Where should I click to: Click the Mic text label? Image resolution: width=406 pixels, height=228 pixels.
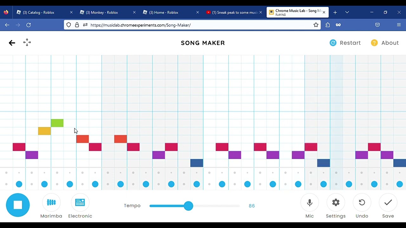[310, 216]
